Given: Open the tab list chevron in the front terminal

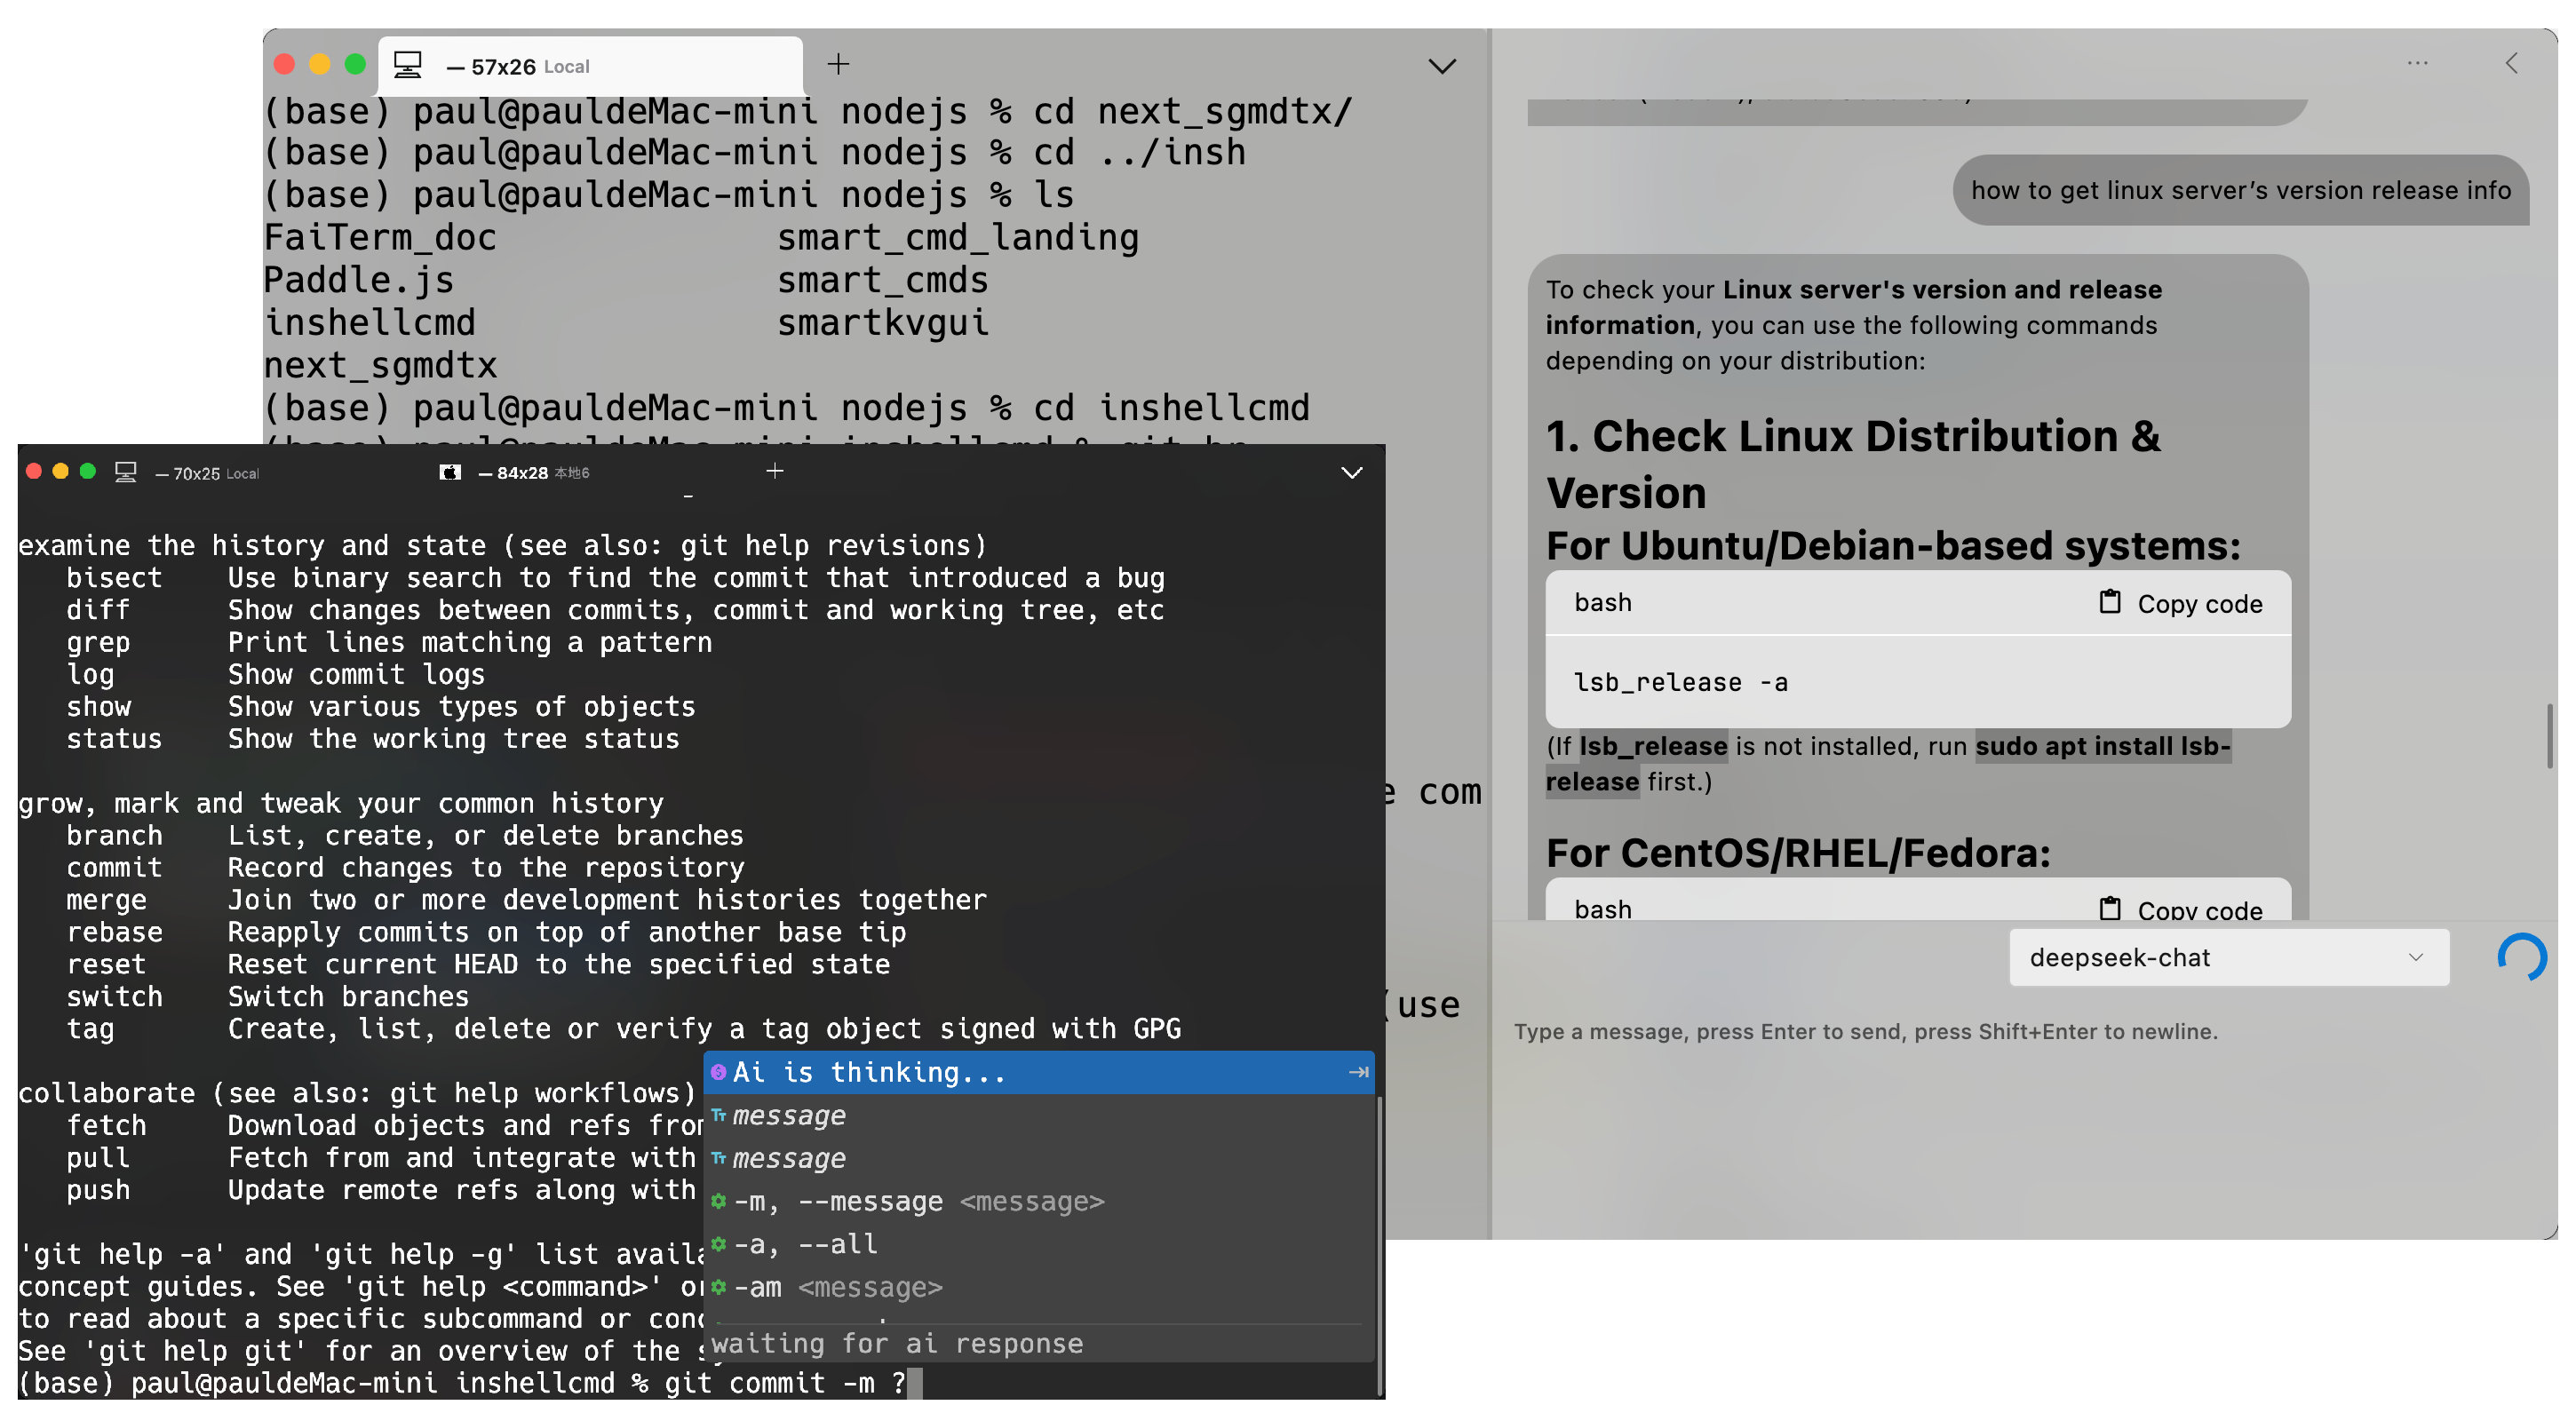Looking at the screenshot, I should (1351, 473).
